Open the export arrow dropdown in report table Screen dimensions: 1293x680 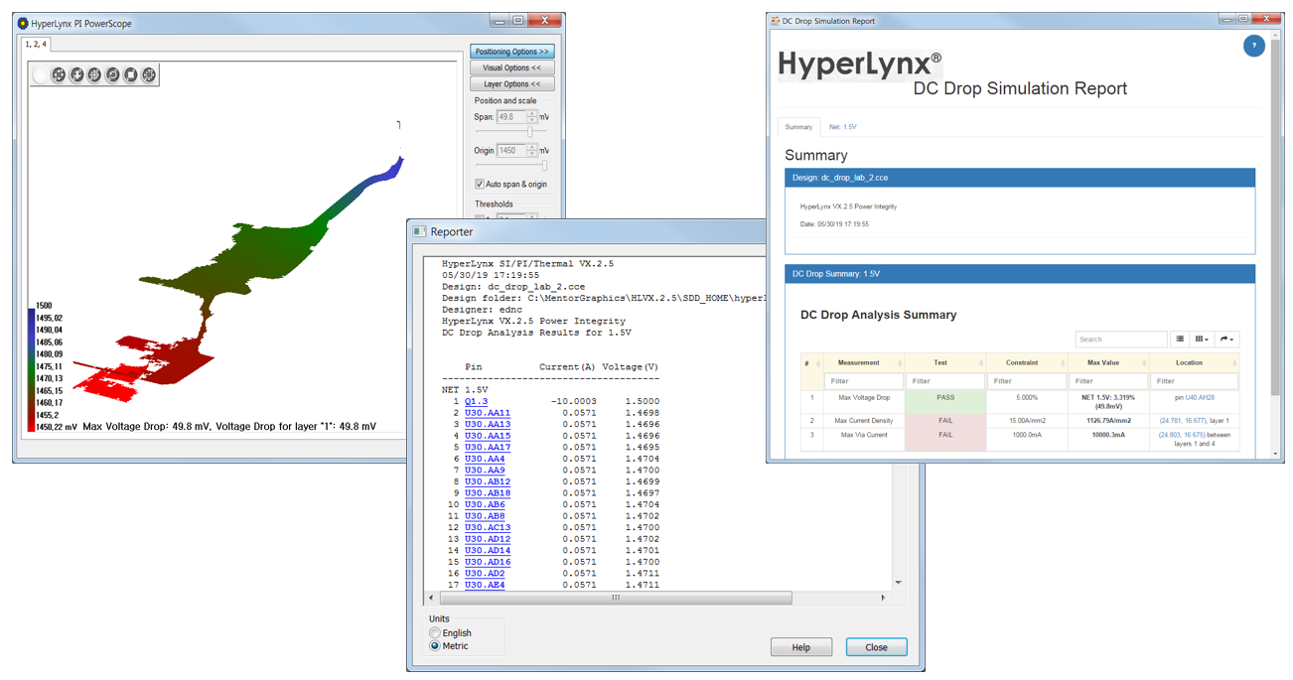(x=1226, y=340)
